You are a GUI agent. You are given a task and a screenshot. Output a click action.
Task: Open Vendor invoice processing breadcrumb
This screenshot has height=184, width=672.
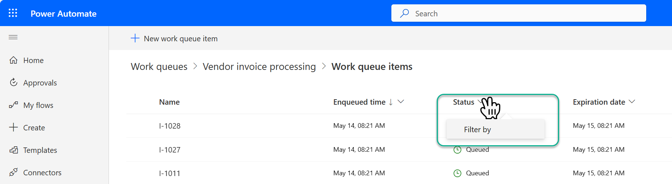click(x=259, y=67)
